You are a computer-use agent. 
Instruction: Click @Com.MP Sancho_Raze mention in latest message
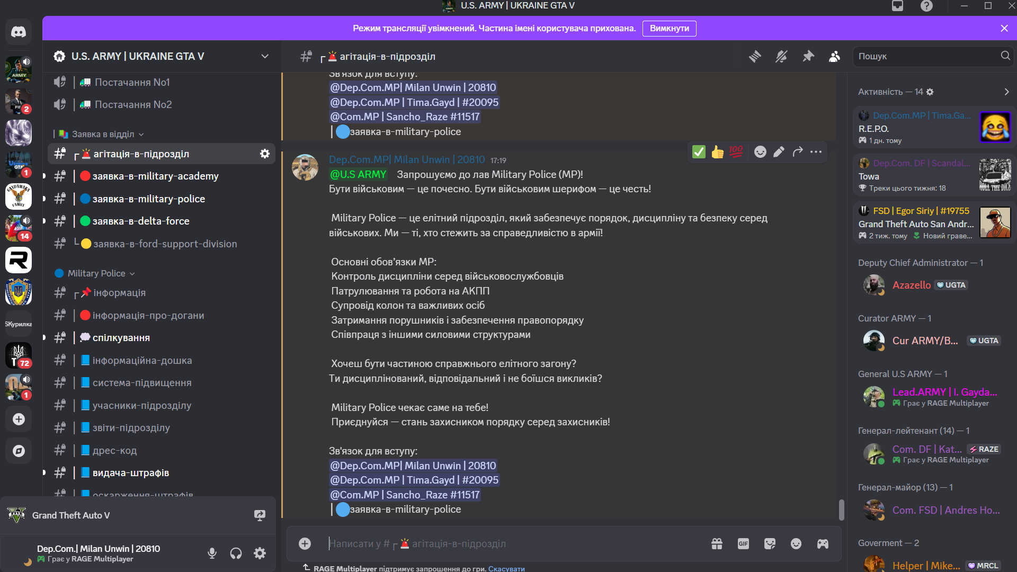(405, 495)
